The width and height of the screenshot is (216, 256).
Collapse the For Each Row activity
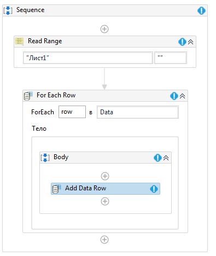(x=183, y=96)
